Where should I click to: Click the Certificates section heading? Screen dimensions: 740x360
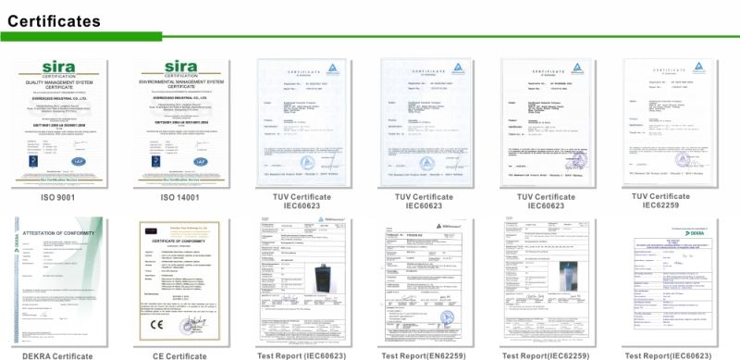[x=54, y=21]
